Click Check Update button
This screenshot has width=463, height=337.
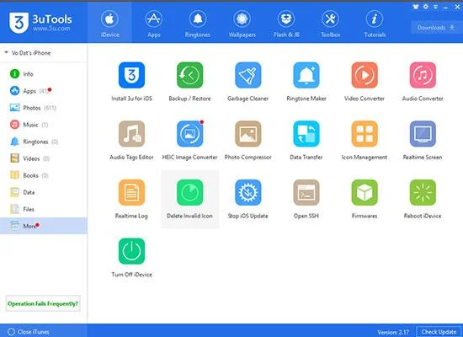click(439, 332)
